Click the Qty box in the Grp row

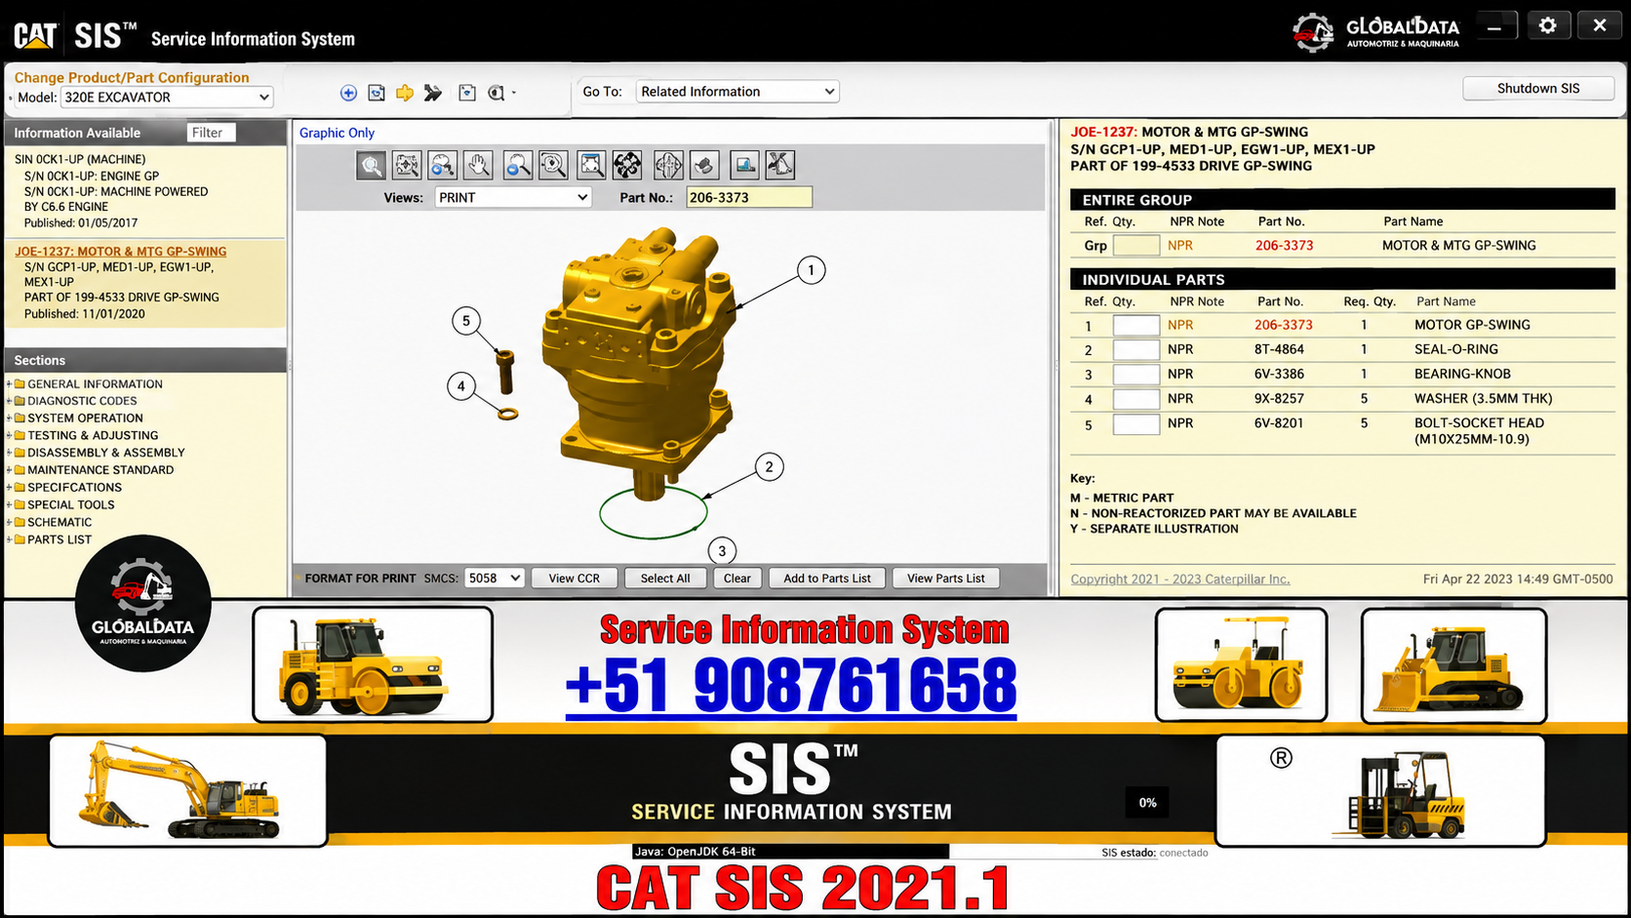click(x=1136, y=246)
